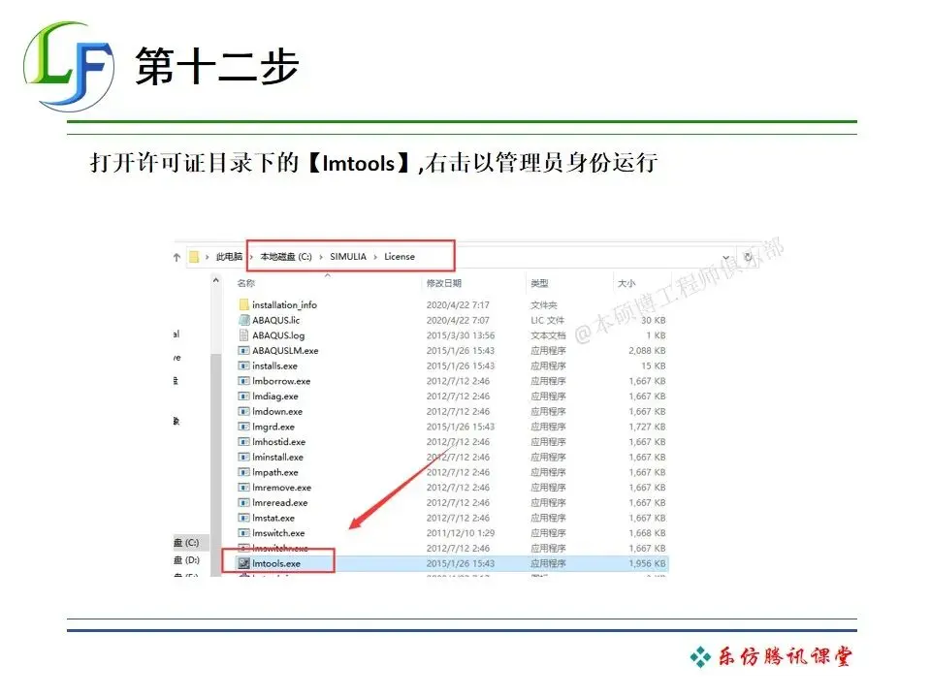Select the installs.exe program icon

(243, 365)
